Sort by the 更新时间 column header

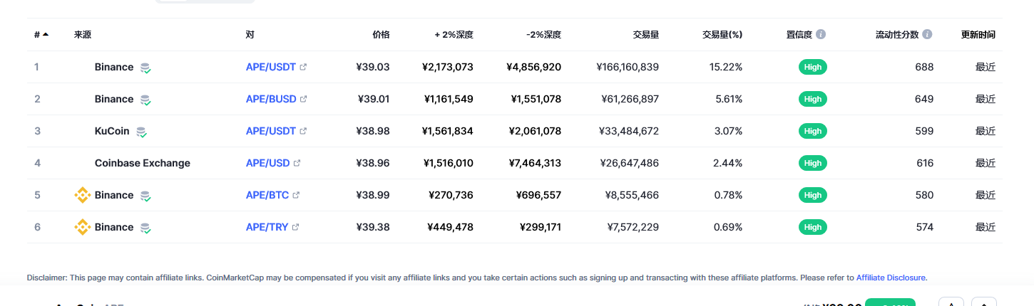pyautogui.click(x=978, y=34)
